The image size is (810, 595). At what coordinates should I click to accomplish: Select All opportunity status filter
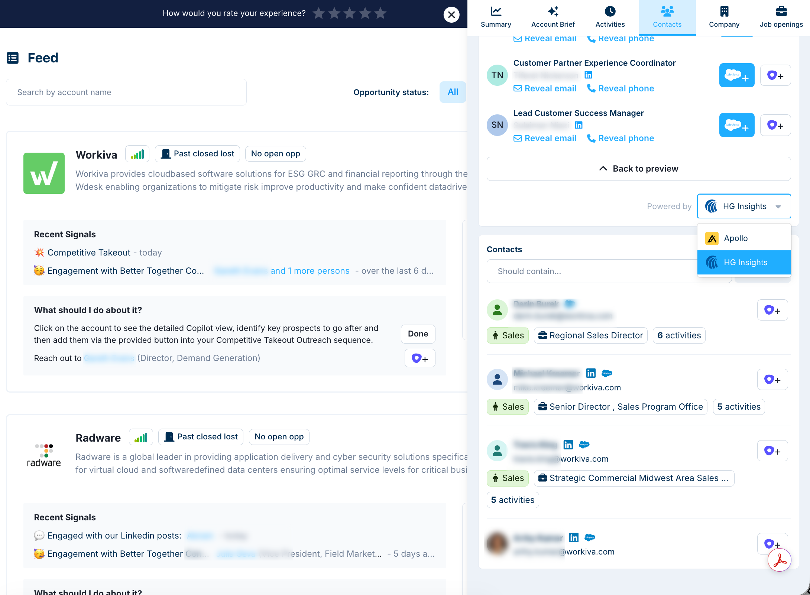tap(453, 92)
